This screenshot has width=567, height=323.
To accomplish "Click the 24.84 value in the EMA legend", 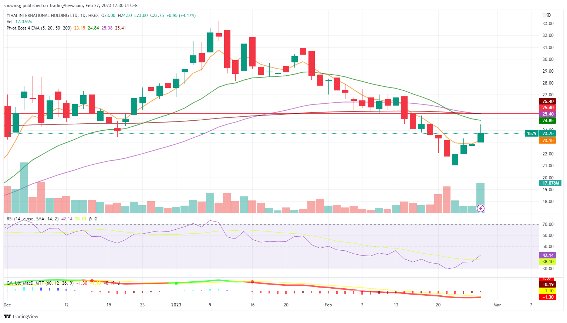I will (93, 28).
